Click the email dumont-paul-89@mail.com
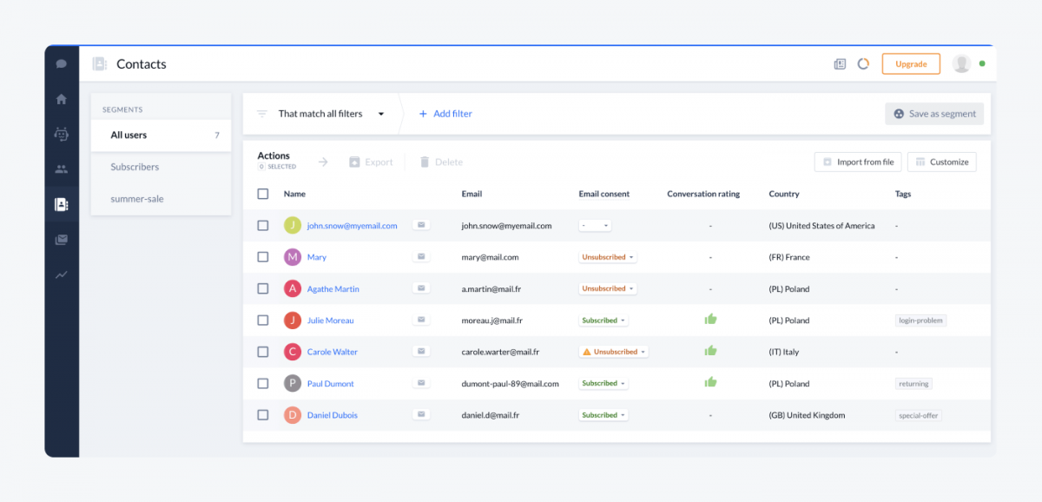 (511, 383)
